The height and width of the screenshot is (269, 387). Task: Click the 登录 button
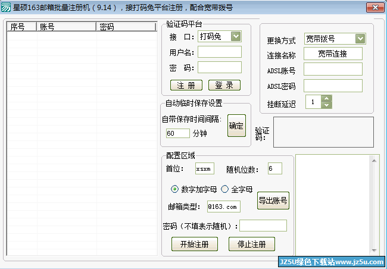click(x=224, y=85)
